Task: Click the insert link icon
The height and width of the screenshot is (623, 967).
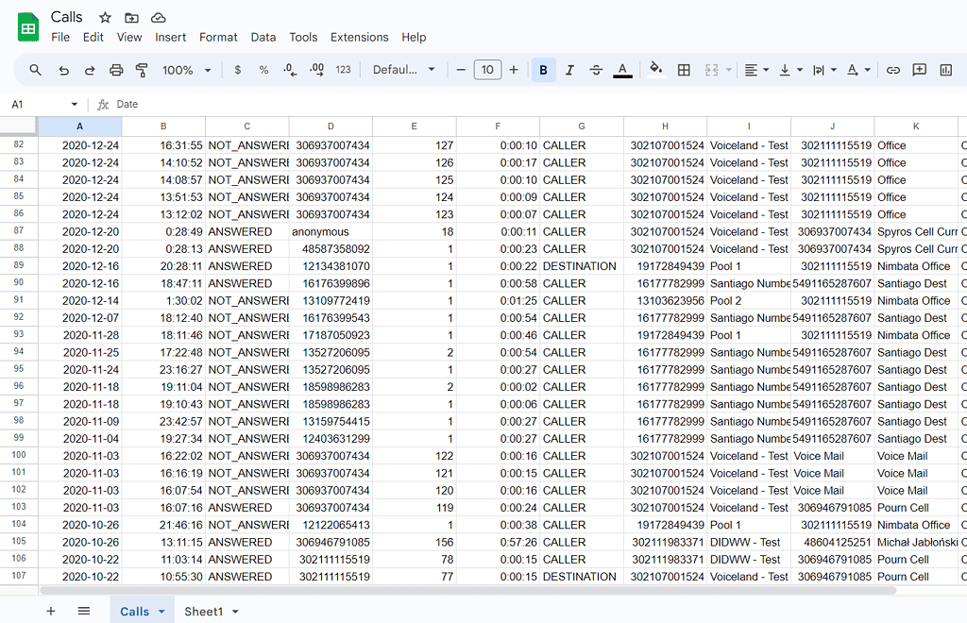Action: [x=892, y=70]
